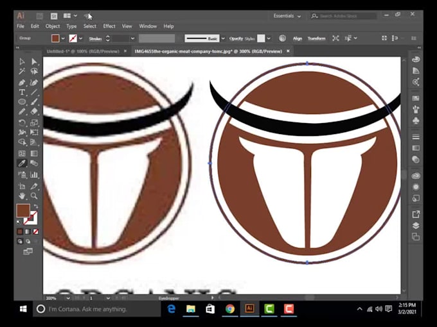Select the Pen tool
The height and width of the screenshot is (327, 437).
pyautogui.click(x=22, y=82)
